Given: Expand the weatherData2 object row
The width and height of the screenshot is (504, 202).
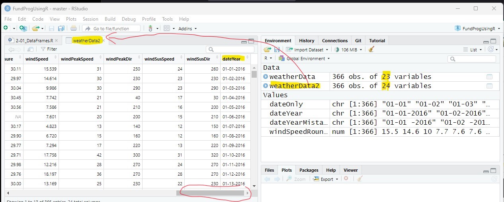Looking at the screenshot, I should [x=266, y=86].
